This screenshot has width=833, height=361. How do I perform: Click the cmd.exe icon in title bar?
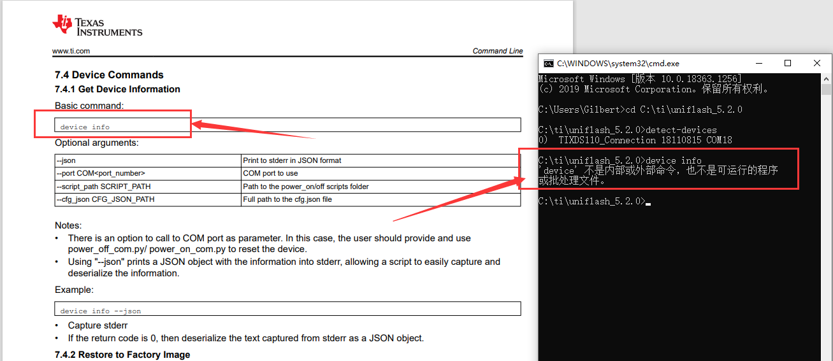tap(548, 63)
